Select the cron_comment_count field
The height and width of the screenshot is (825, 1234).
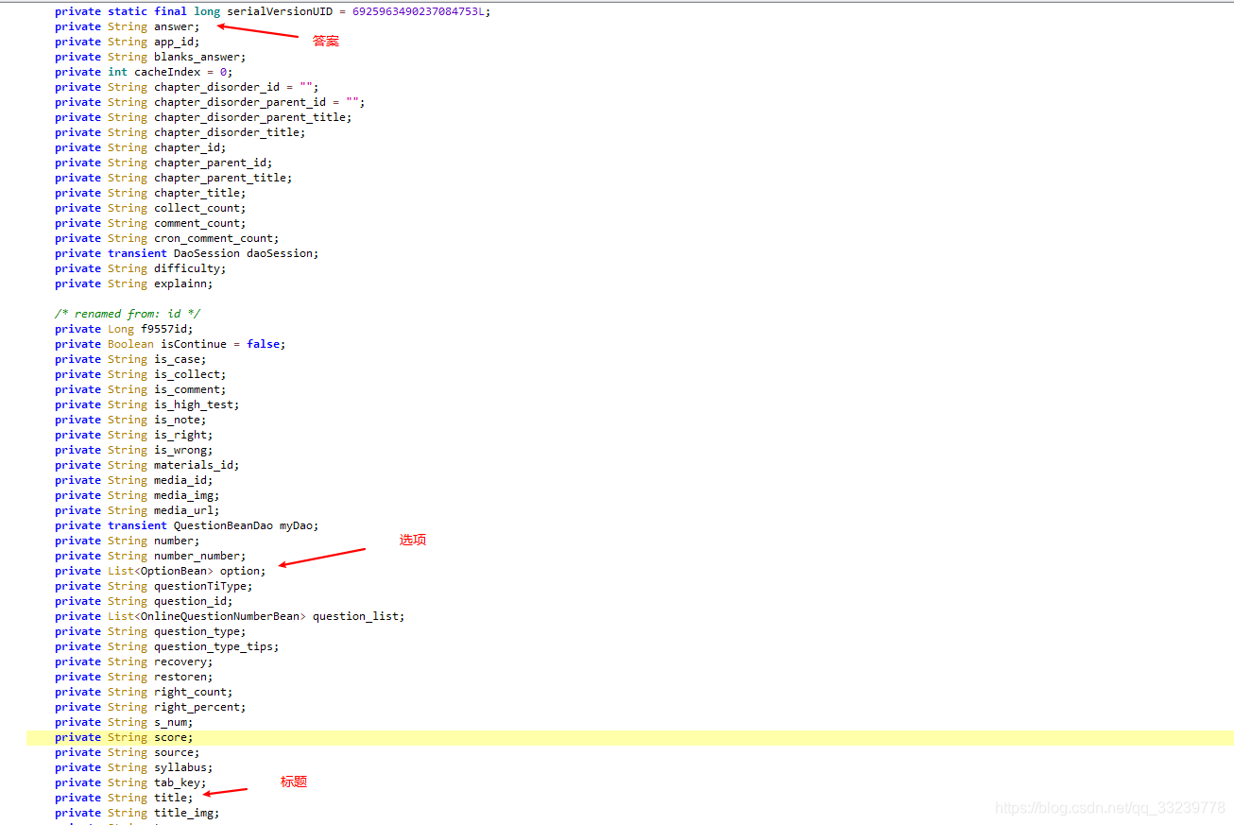coord(167,238)
